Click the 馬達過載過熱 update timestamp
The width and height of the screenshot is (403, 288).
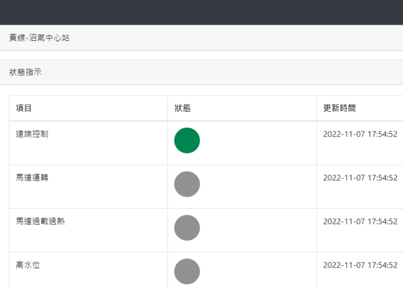coord(360,222)
